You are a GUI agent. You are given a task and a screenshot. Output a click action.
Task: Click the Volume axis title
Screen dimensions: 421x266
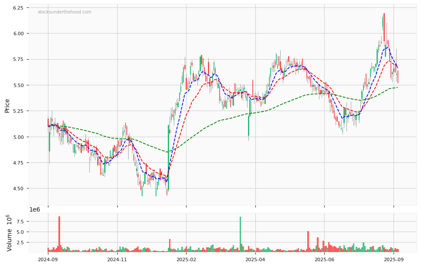coord(9,233)
